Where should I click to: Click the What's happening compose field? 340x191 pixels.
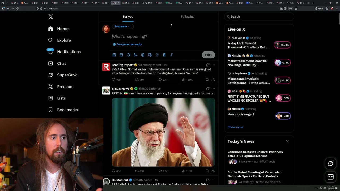point(163,36)
